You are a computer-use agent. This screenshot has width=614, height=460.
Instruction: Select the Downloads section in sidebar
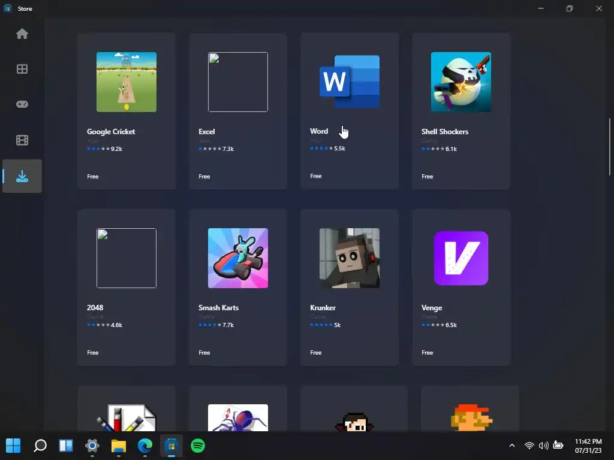22,176
